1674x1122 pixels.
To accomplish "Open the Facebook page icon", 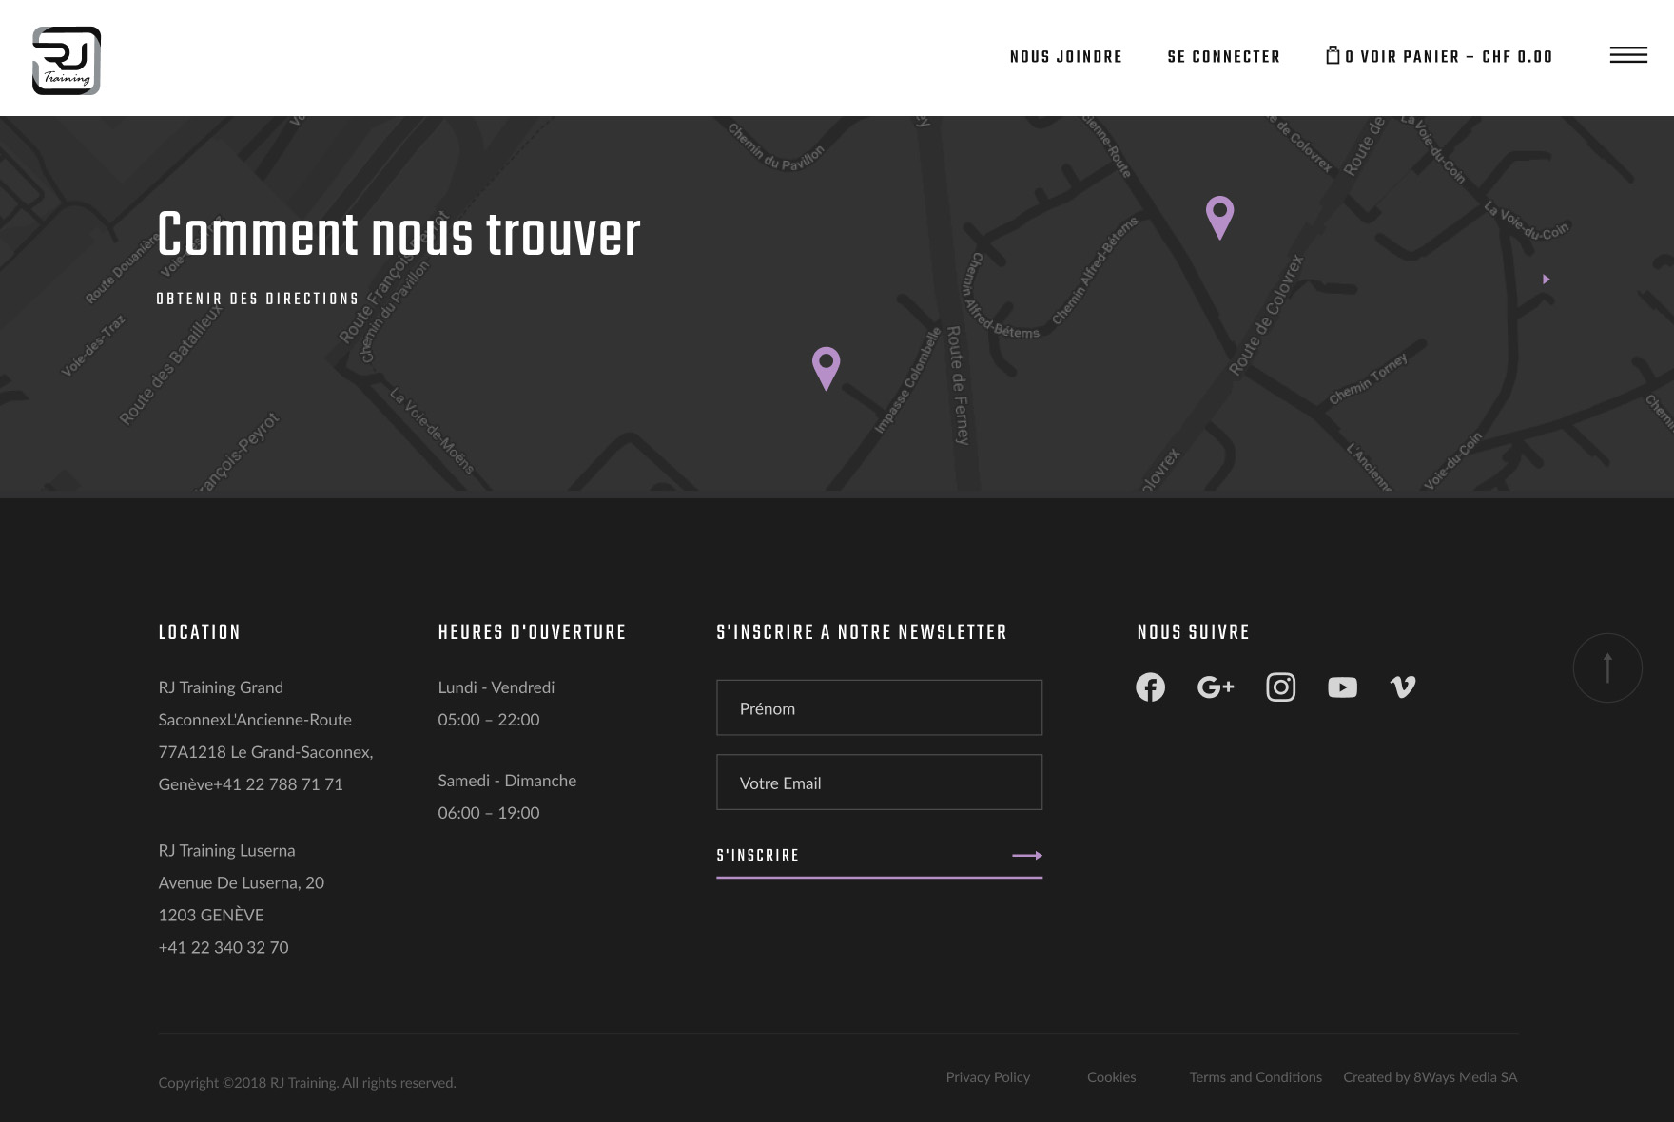I will point(1150,687).
